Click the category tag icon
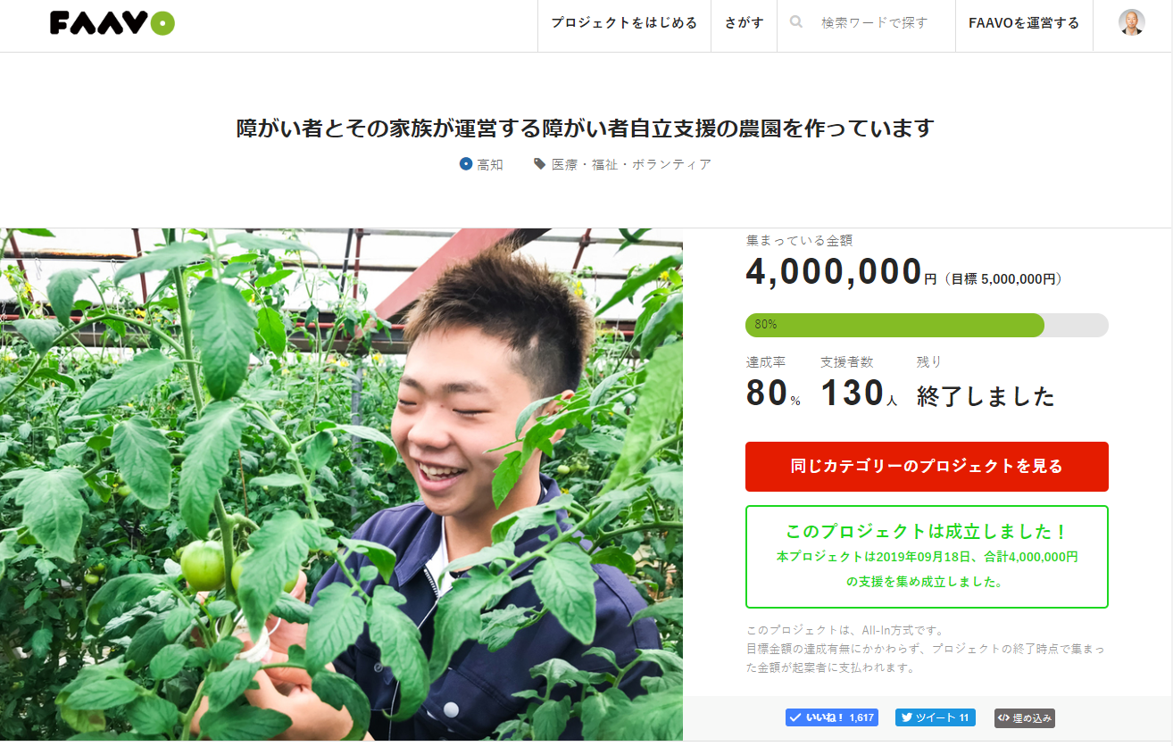The image size is (1173, 746). tap(539, 164)
